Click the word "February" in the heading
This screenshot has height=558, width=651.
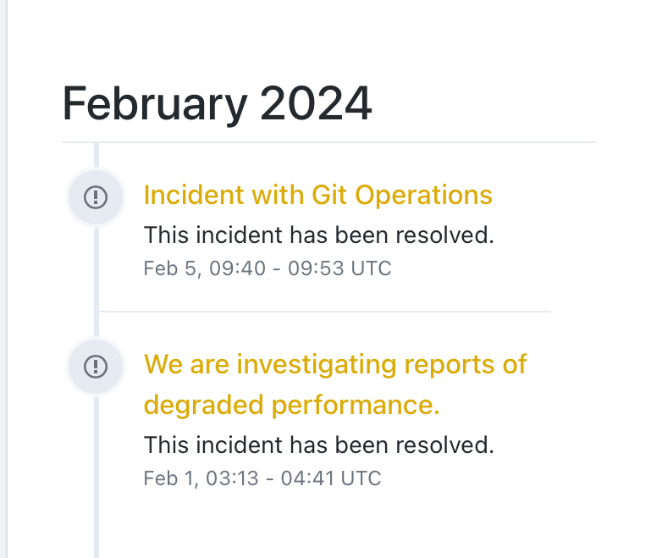pos(155,104)
